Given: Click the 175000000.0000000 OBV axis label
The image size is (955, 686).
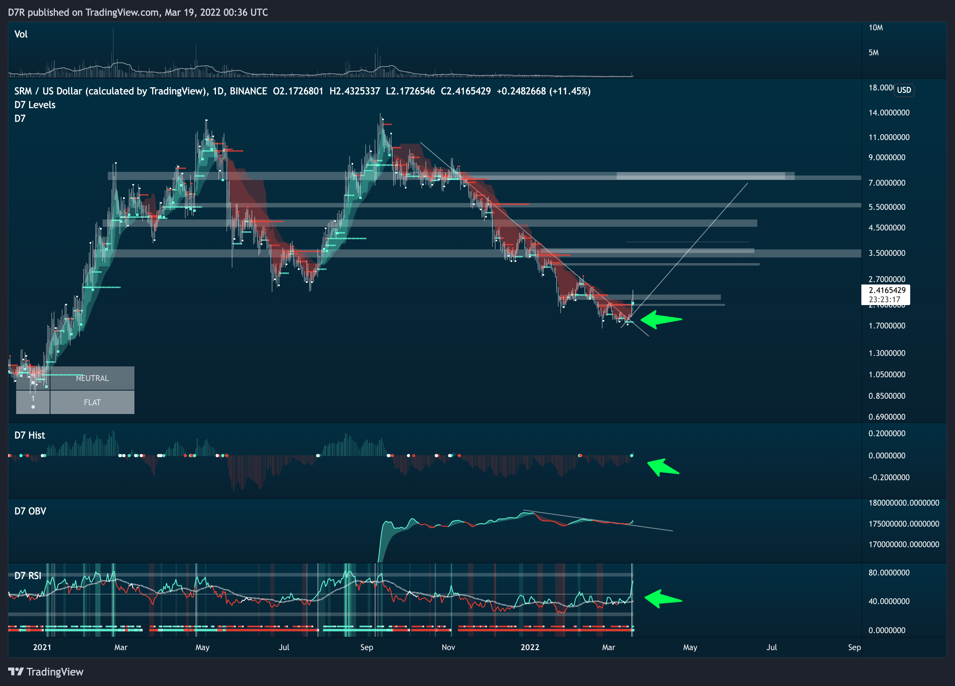Looking at the screenshot, I should (x=904, y=523).
